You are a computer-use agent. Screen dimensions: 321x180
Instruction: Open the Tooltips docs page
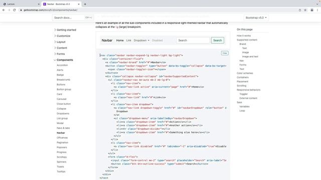click(x=61, y=171)
